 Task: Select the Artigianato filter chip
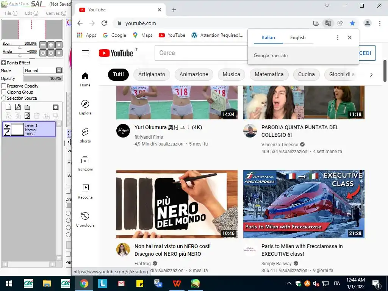point(152,75)
